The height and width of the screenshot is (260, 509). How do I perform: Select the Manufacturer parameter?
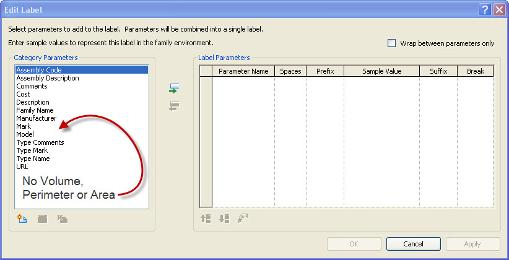click(x=82, y=118)
